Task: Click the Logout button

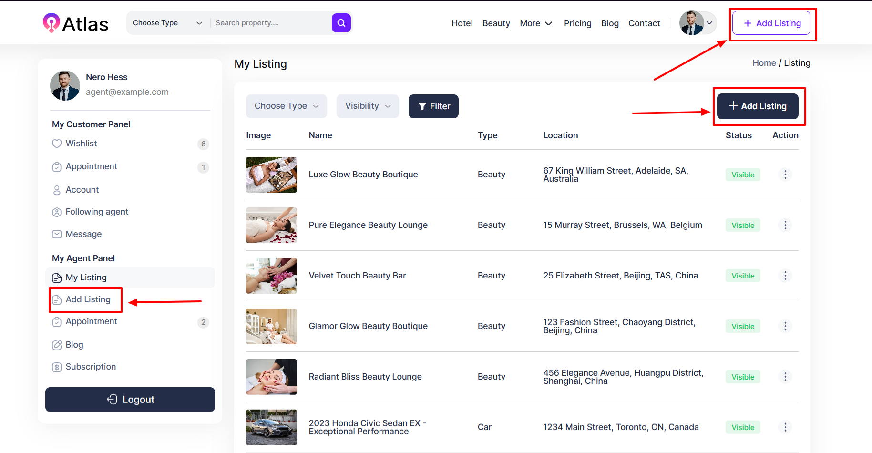Action: pyautogui.click(x=130, y=400)
